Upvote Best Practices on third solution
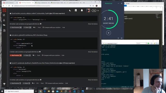The image size is (166, 93). (16, 83)
